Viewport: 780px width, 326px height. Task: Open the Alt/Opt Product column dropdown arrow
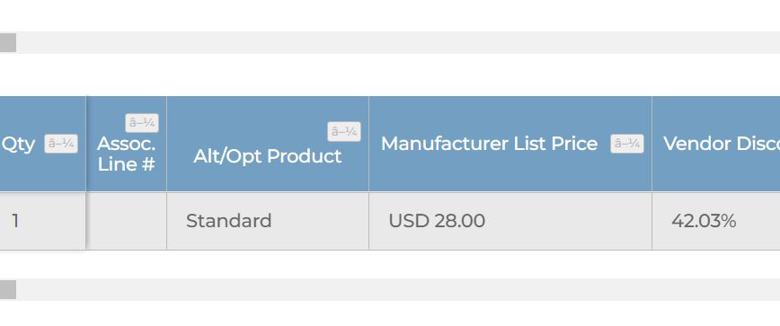click(344, 132)
